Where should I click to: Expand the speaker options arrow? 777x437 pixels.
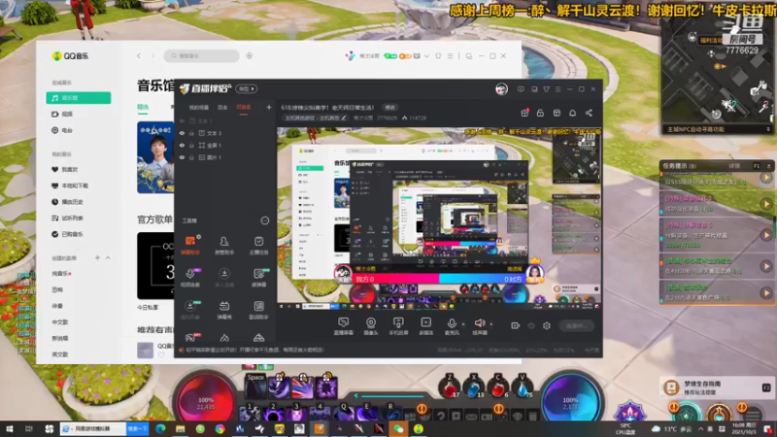point(491,324)
